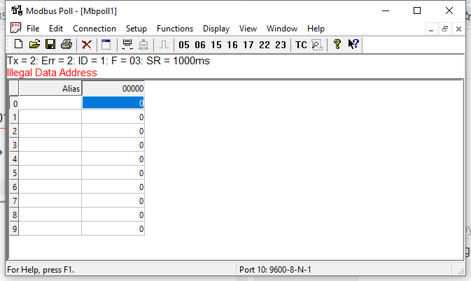The width and height of the screenshot is (471, 281).
Task: Maximize the Modbus Poll main window
Action: (417, 10)
